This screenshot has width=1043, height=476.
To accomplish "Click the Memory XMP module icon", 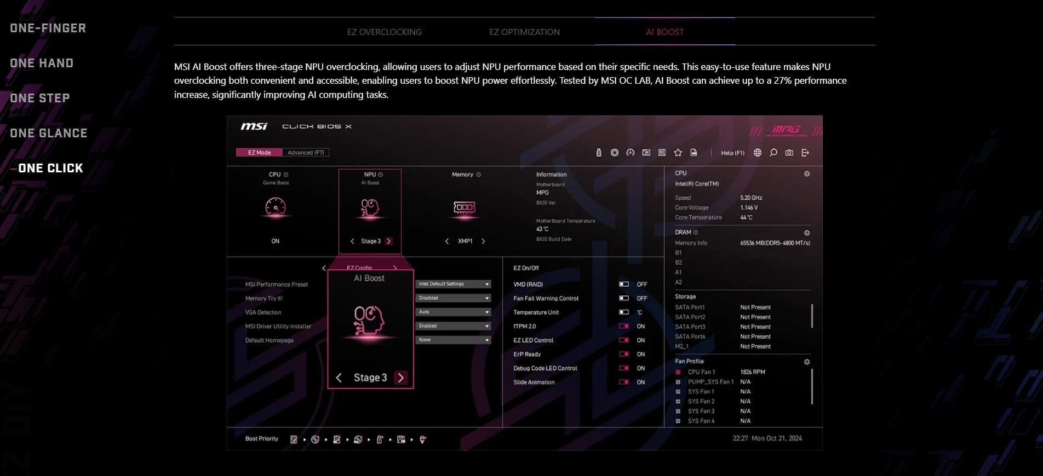I will (x=464, y=207).
